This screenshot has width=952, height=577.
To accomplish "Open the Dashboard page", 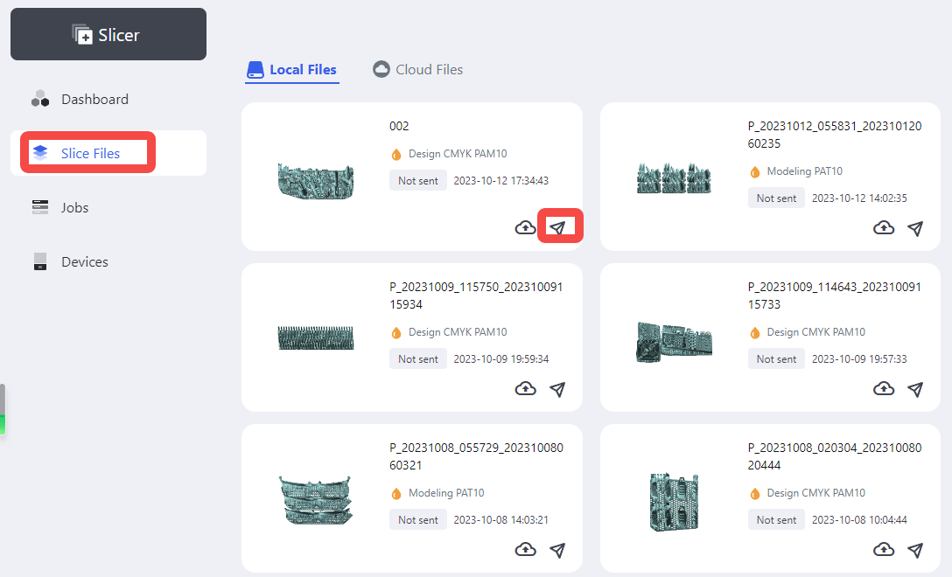I will click(x=94, y=100).
